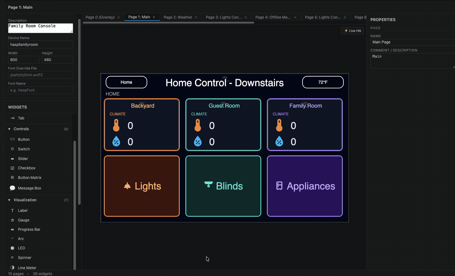
Task: Click the Label widget T icon
Action: pyautogui.click(x=12, y=210)
